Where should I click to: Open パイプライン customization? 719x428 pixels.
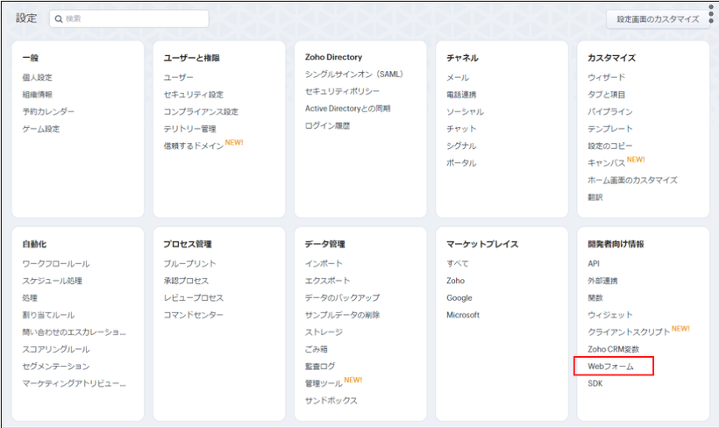click(609, 111)
